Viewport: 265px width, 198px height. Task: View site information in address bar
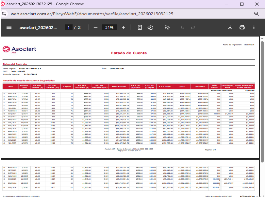[4, 14]
